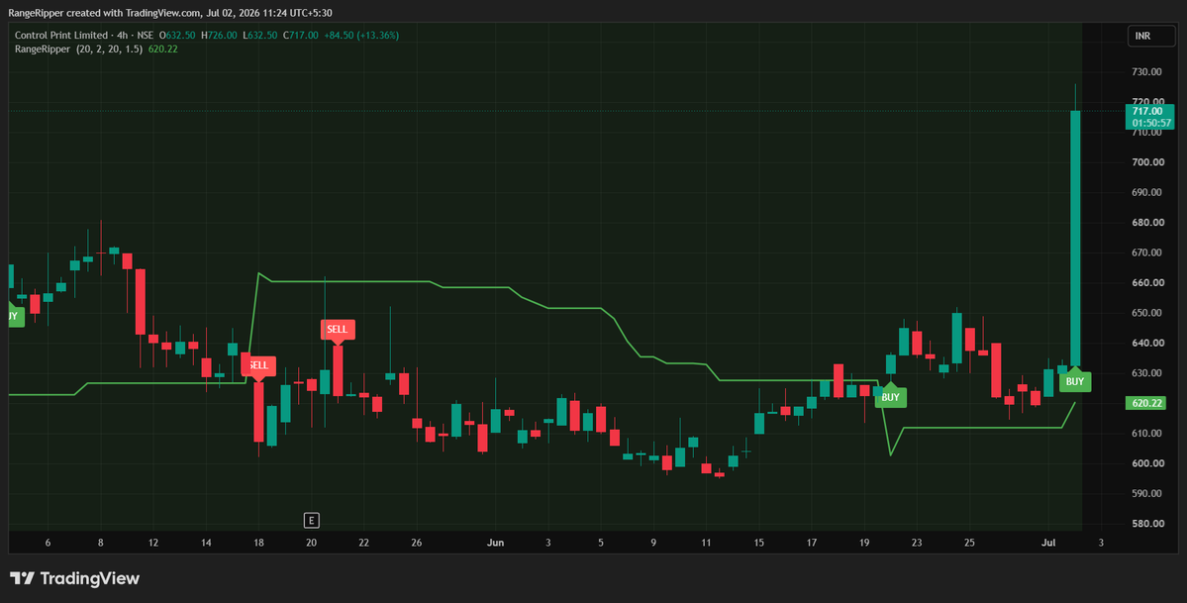The width and height of the screenshot is (1187, 603).
Task: Click the 01:50:57 bar countdown
Action: click(x=1151, y=123)
